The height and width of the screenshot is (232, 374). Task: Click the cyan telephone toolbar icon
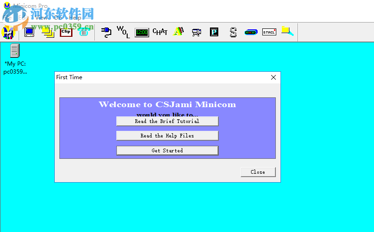[84, 32]
